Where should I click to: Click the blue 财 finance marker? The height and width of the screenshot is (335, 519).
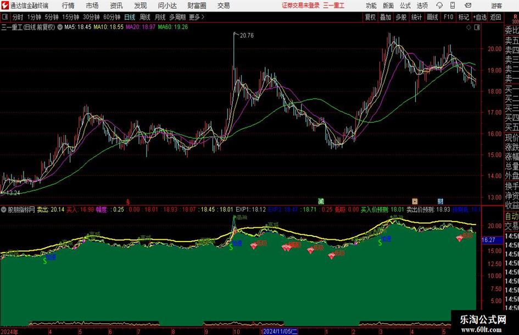point(440,201)
